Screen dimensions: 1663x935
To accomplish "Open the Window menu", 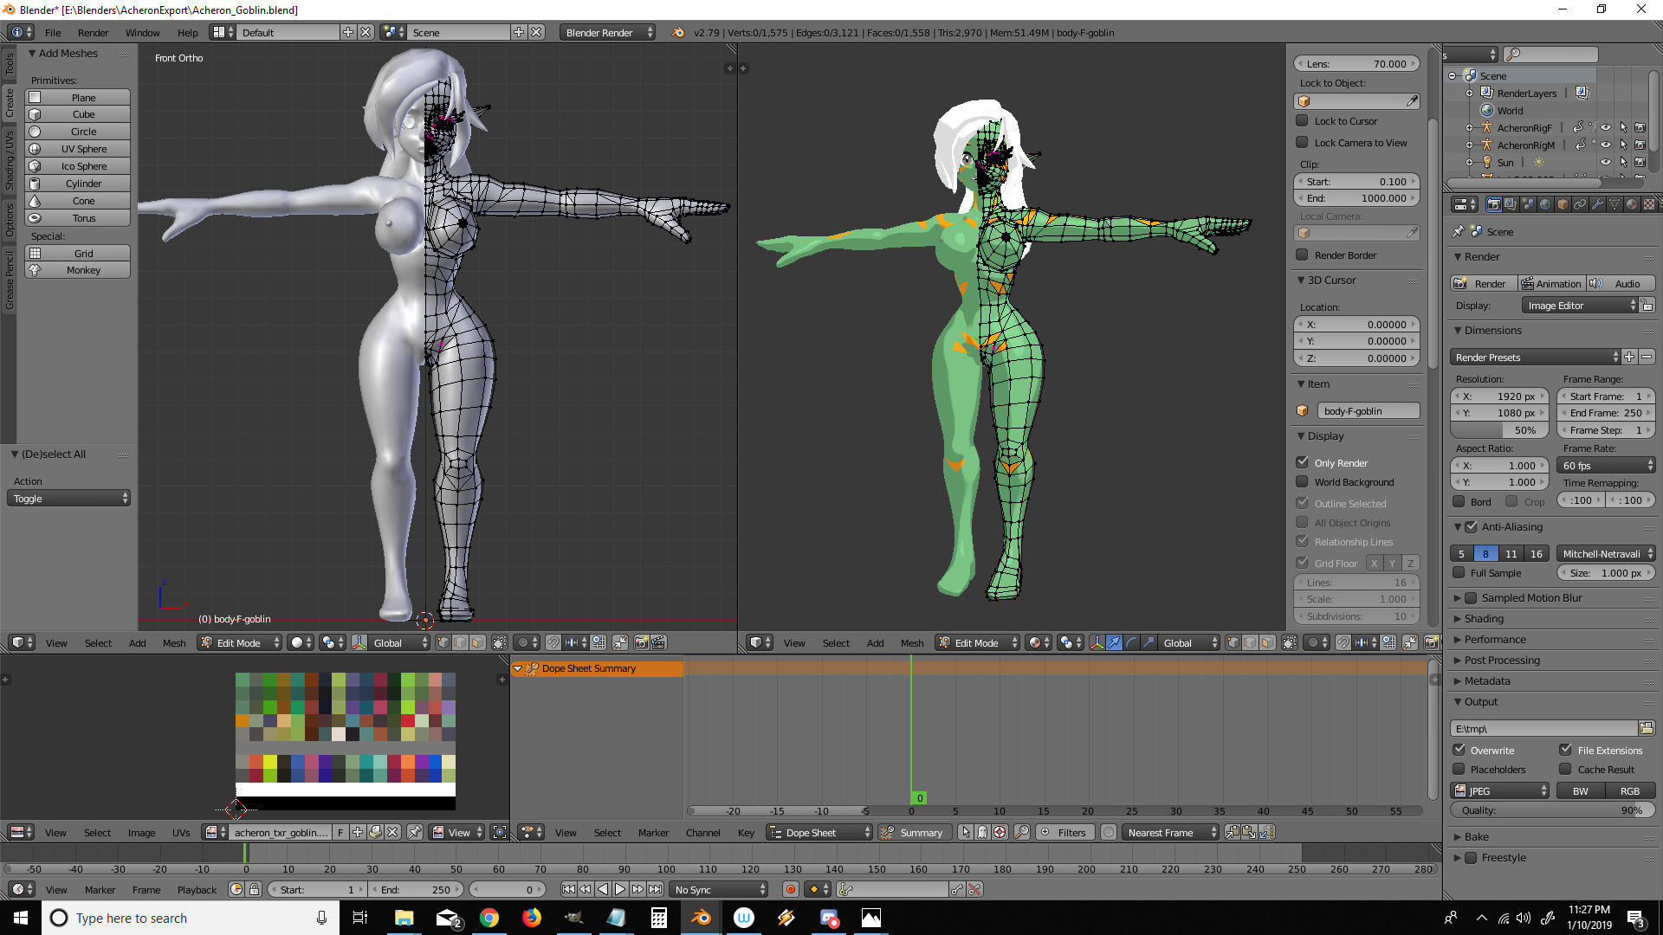I will (x=142, y=32).
